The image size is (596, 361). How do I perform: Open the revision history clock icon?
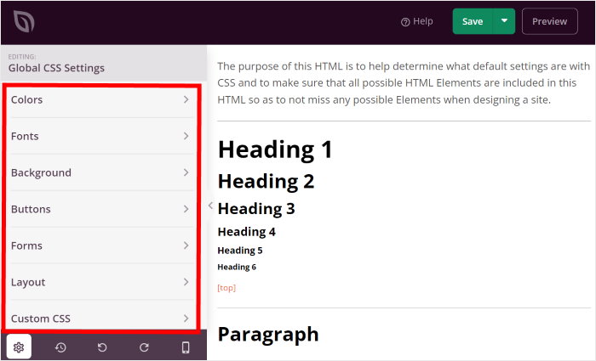(60, 347)
